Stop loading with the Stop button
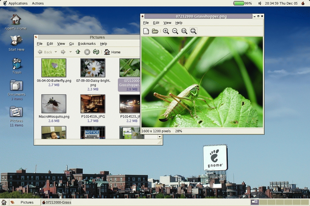 coord(87,52)
